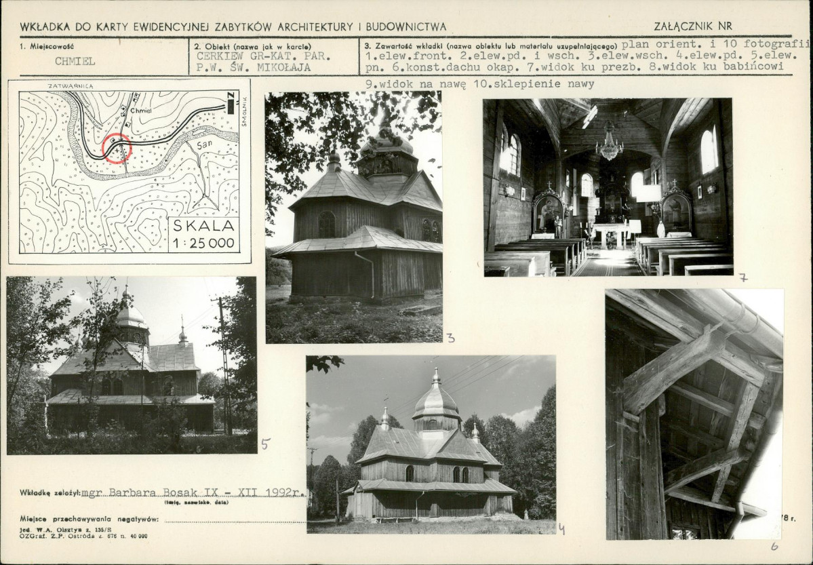Open the roof construction photo numbered 6
Viewport: 813px width, 565px height.
[694, 414]
